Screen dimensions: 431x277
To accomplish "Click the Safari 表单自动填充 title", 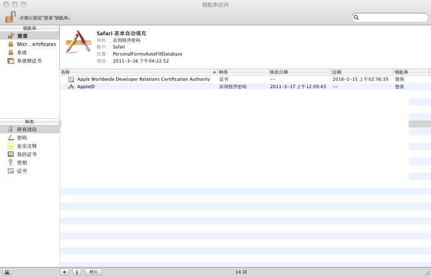I will [x=121, y=33].
